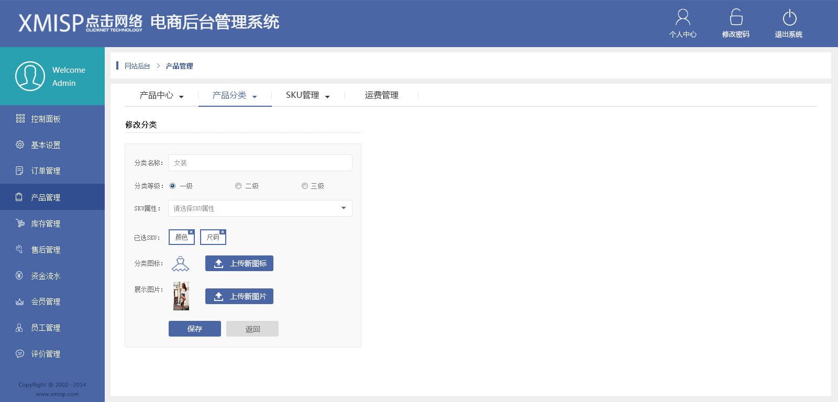This screenshot has width=838, height=402.
Task: Open 评价管理 chat bubble icon
Action: click(x=20, y=354)
